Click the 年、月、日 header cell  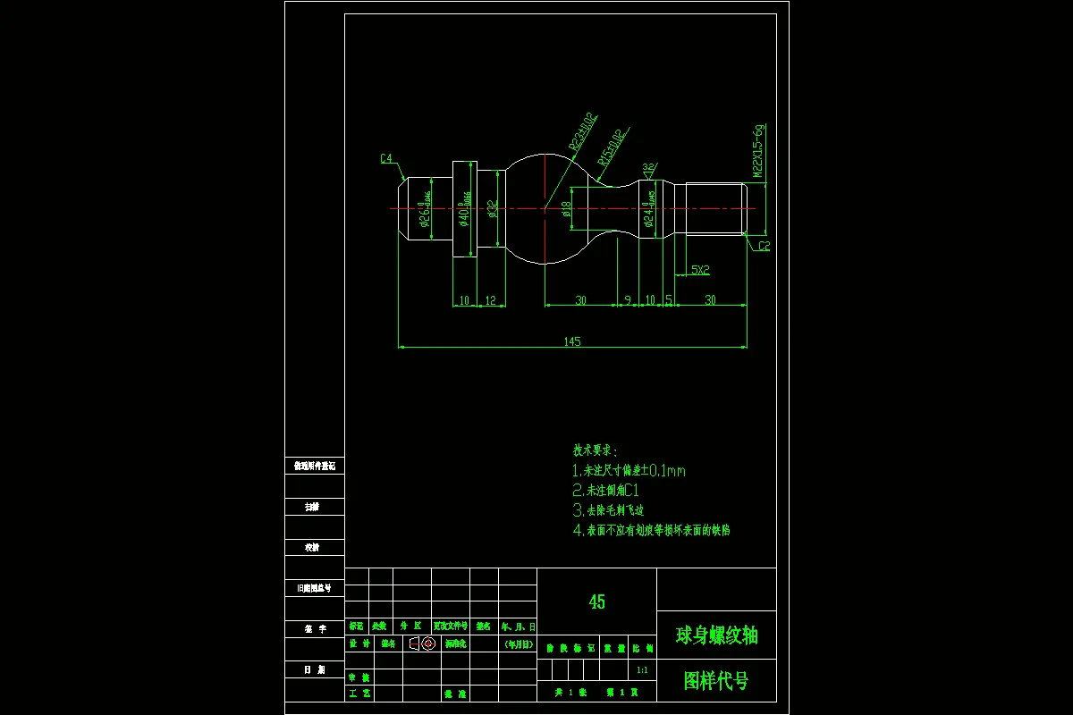tap(519, 627)
